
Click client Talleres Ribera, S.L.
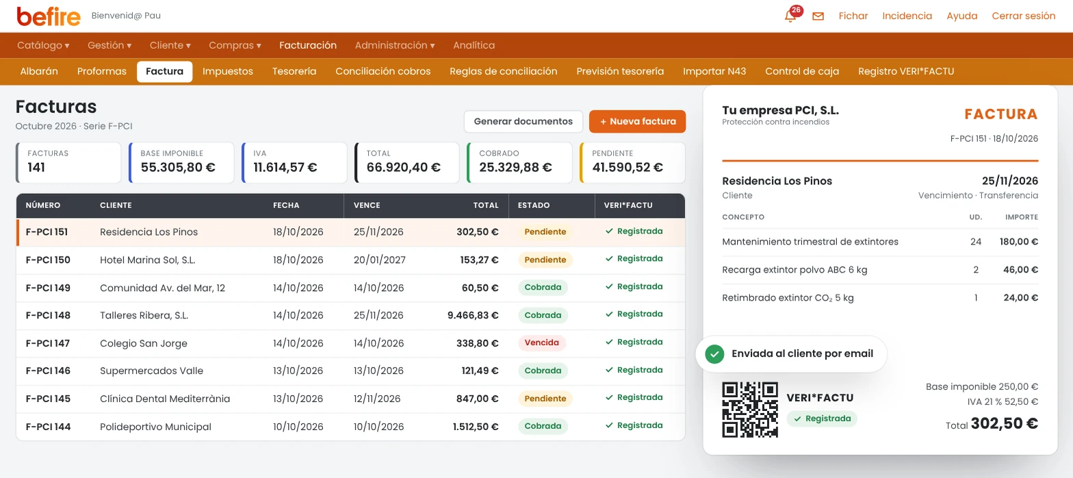pyautogui.click(x=144, y=316)
